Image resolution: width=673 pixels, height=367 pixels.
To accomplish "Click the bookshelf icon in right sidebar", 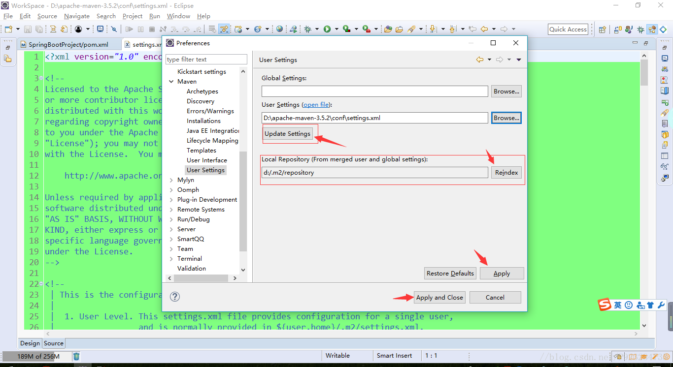I will (x=665, y=91).
